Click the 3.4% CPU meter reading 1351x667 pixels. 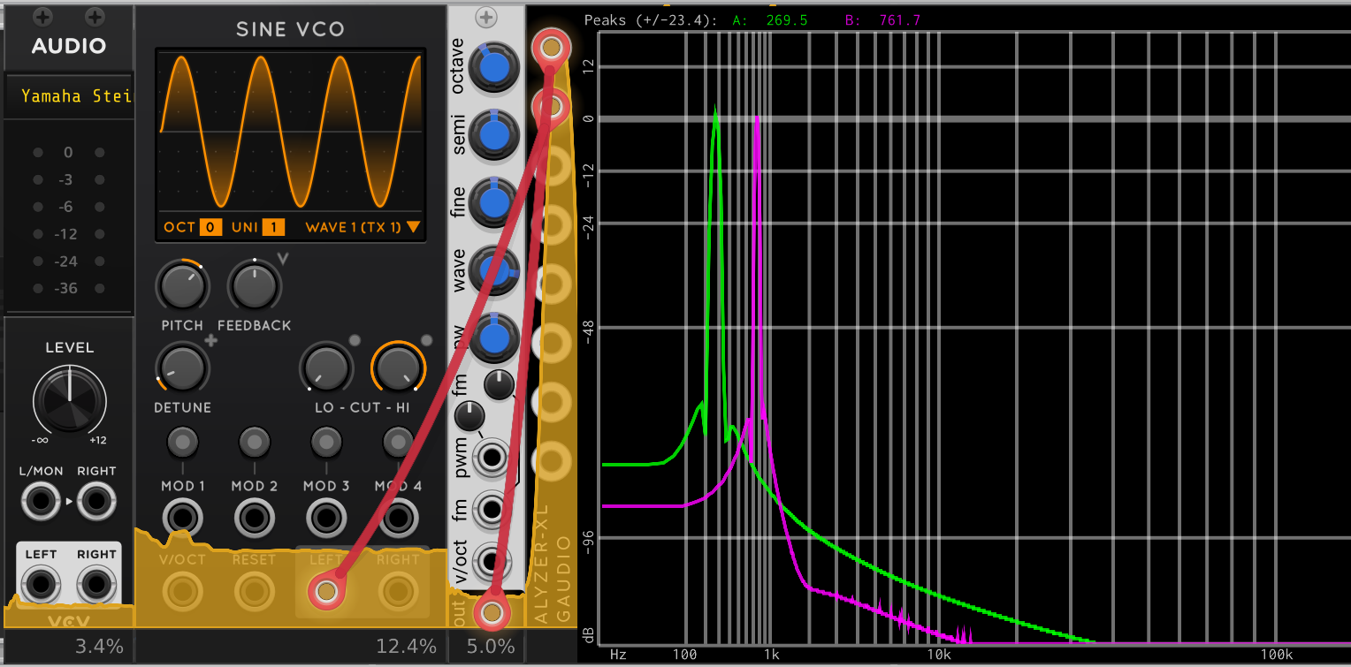point(99,646)
